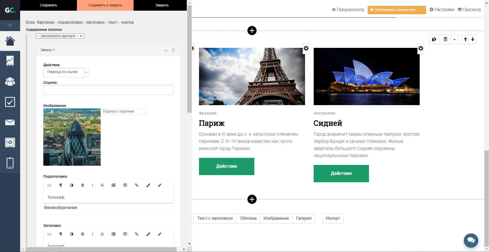Toggle strikethrough in Заголовок editor
The width and height of the screenshot is (489, 252).
pyautogui.click(x=102, y=234)
